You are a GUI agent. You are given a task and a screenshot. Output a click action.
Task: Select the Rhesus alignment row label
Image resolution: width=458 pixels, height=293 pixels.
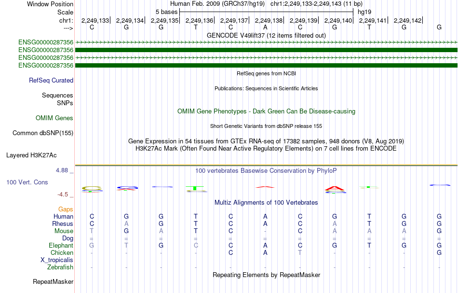[63, 223]
